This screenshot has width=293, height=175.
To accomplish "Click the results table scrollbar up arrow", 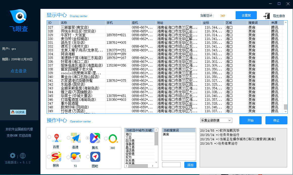I will point(285,22).
